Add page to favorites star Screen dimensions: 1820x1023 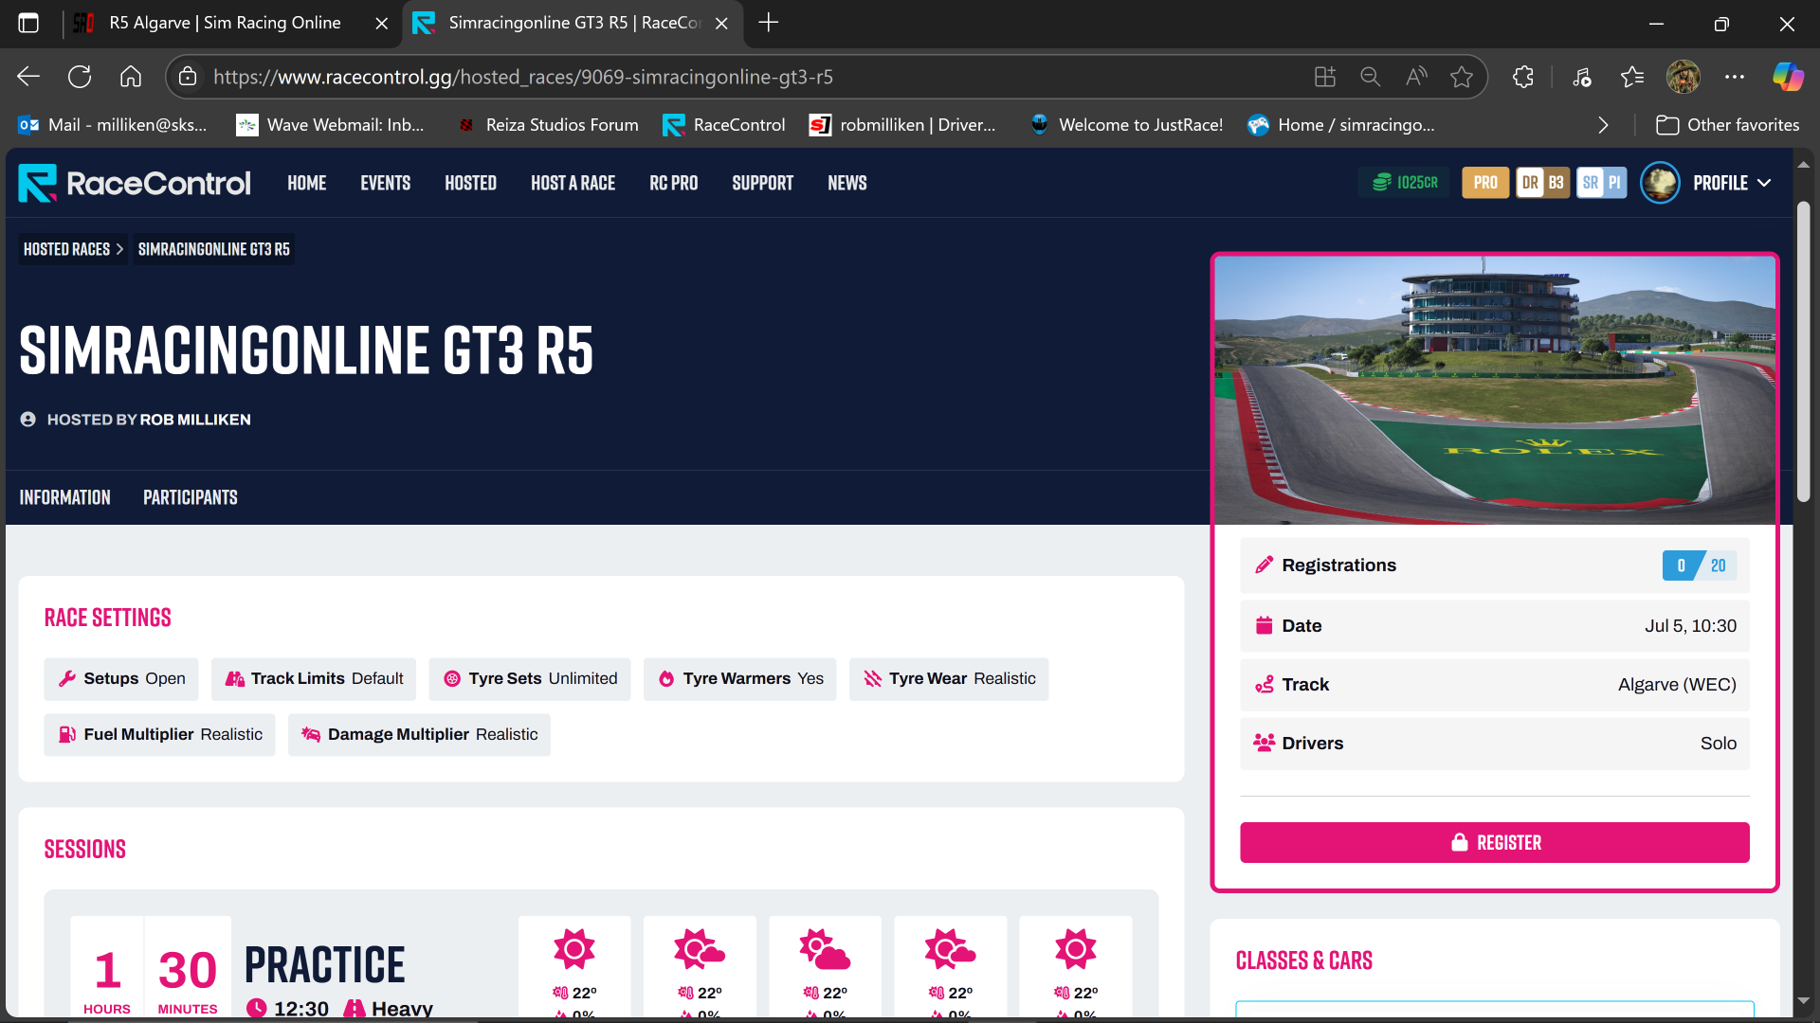(1462, 77)
